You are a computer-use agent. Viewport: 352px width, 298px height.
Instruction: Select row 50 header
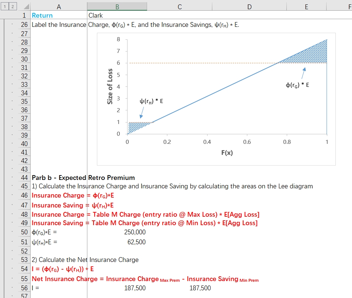tap(24, 232)
